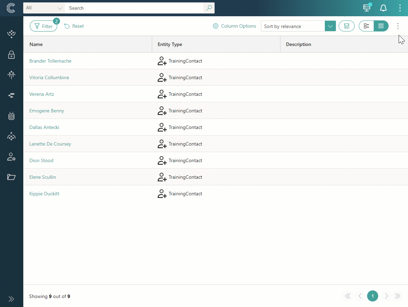This screenshot has height=307, width=408.
Task: Open the database icon in sidebar
Action: coord(11,116)
